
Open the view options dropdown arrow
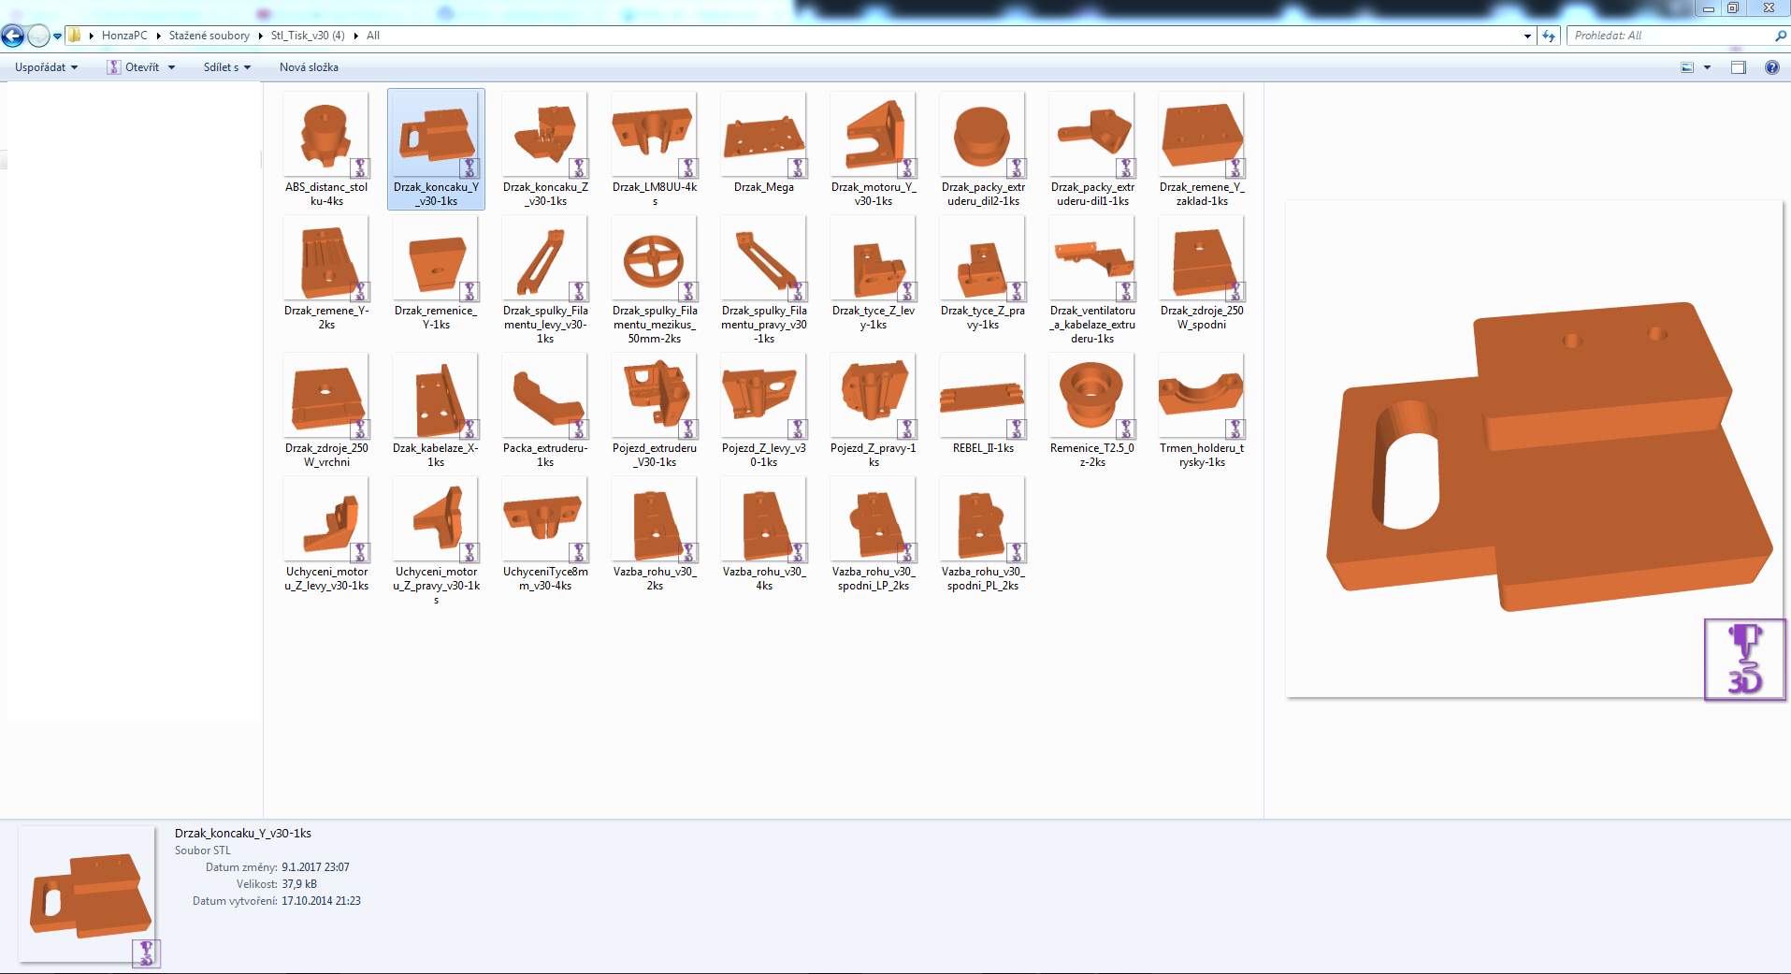click(x=1708, y=67)
